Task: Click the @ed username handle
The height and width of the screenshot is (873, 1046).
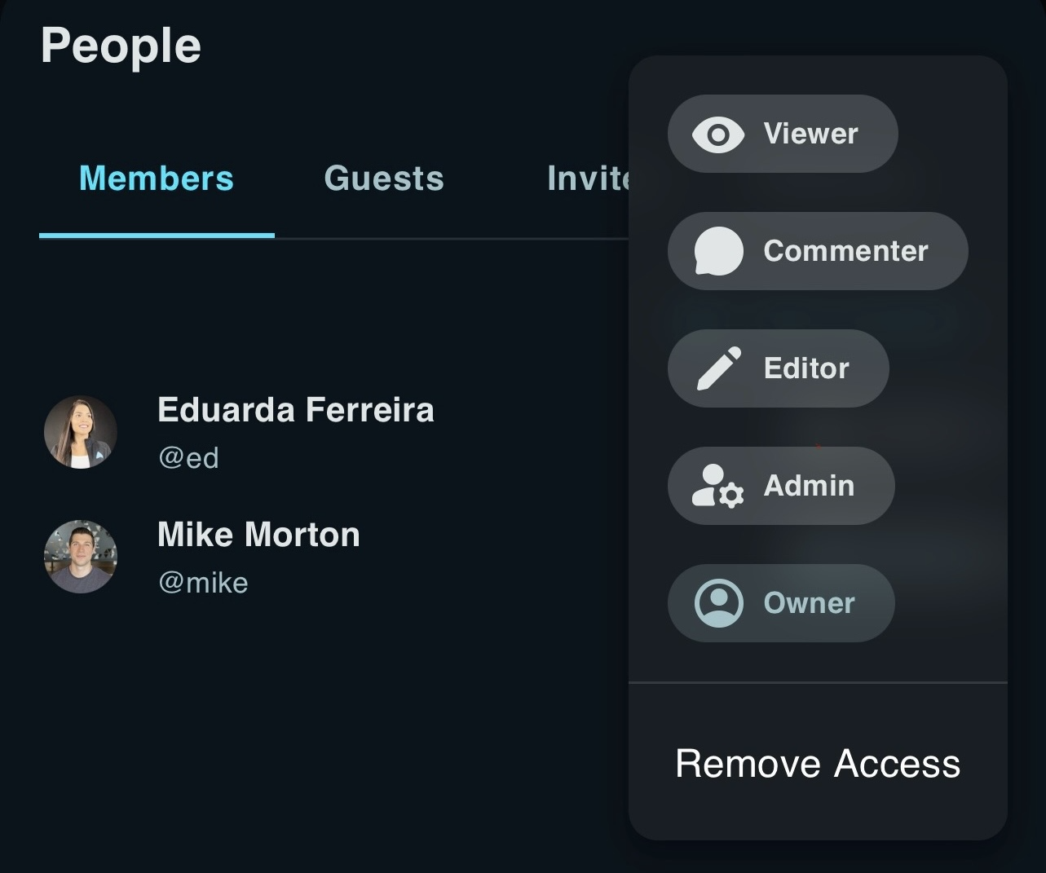Action: coord(188,458)
